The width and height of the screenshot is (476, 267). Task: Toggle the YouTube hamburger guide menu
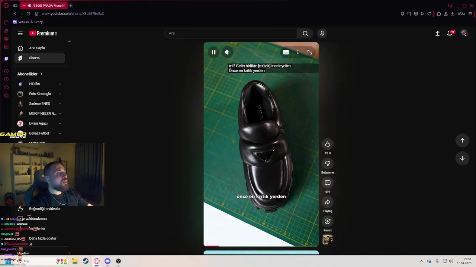coord(20,33)
